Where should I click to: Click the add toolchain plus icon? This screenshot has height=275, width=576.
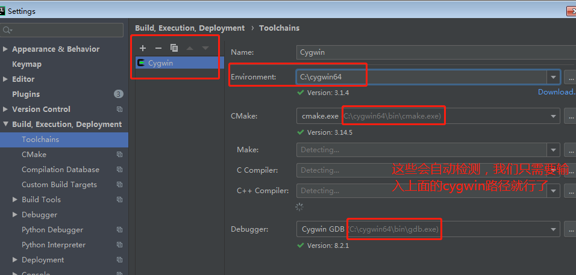tap(143, 48)
